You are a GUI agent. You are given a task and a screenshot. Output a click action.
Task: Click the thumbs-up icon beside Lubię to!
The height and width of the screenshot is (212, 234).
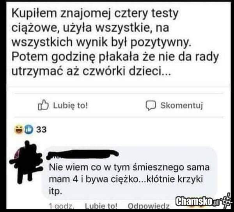coord(43,105)
